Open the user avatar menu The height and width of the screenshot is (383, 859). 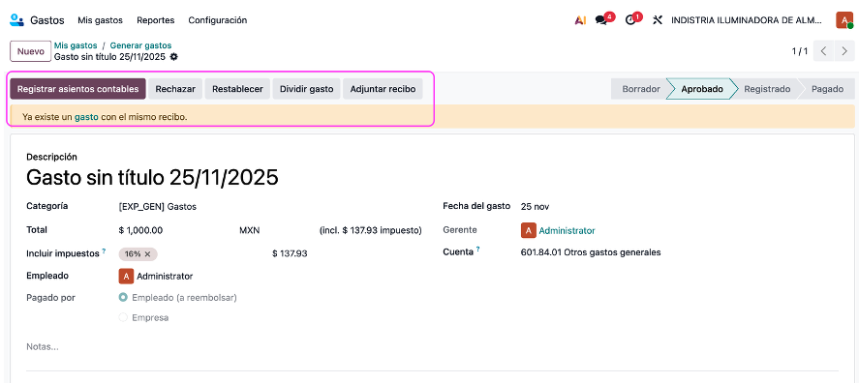pos(844,20)
